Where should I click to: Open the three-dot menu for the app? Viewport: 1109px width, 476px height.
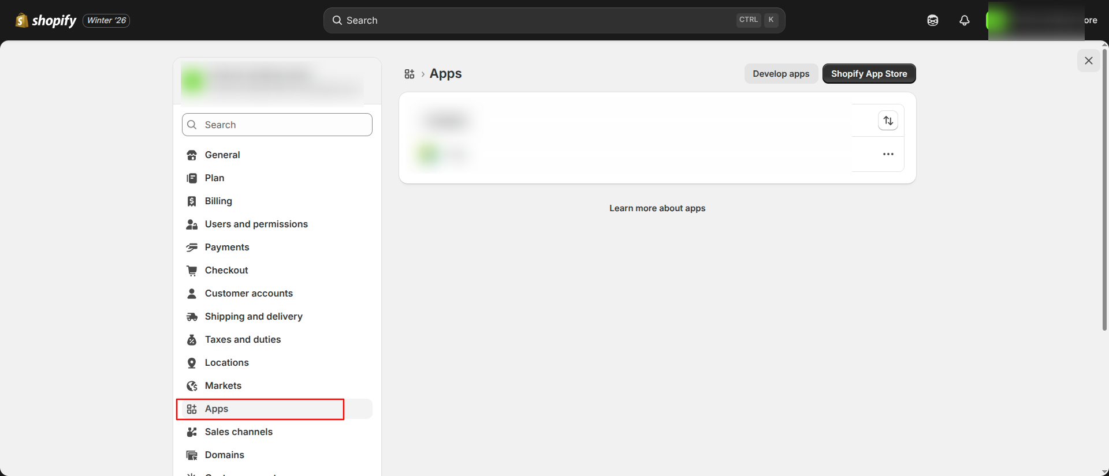(888, 154)
